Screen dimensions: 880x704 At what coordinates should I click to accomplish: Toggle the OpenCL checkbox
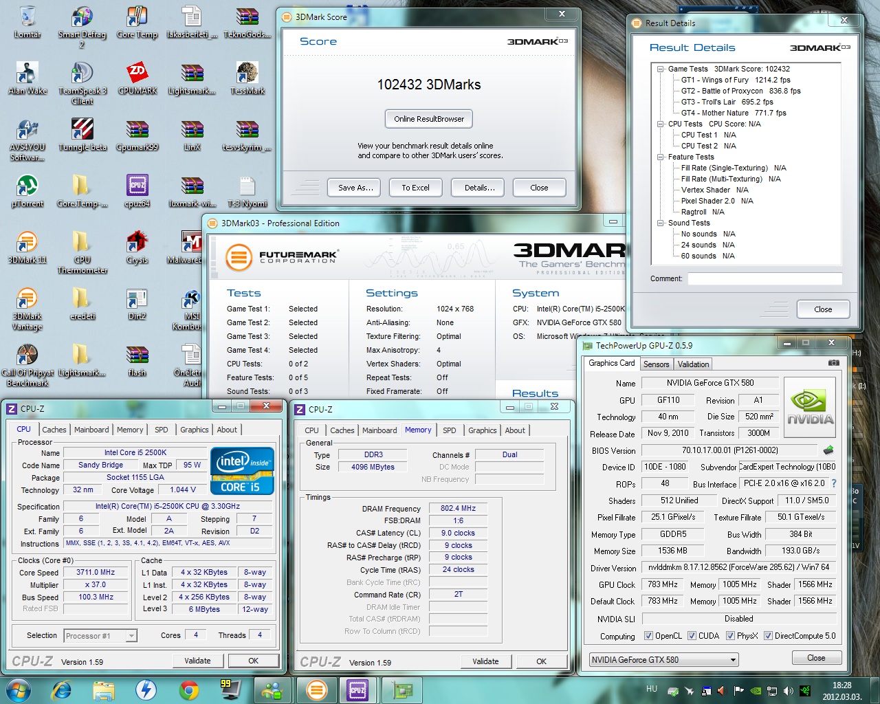[648, 636]
